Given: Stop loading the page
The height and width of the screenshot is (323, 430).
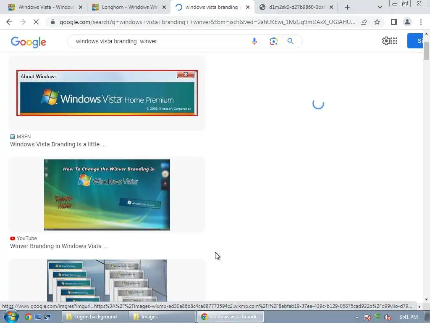Looking at the screenshot, I should 36,22.
